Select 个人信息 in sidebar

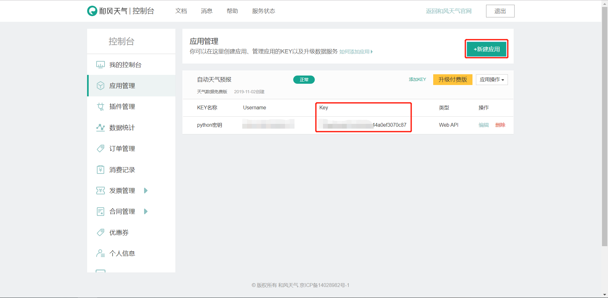131,253
